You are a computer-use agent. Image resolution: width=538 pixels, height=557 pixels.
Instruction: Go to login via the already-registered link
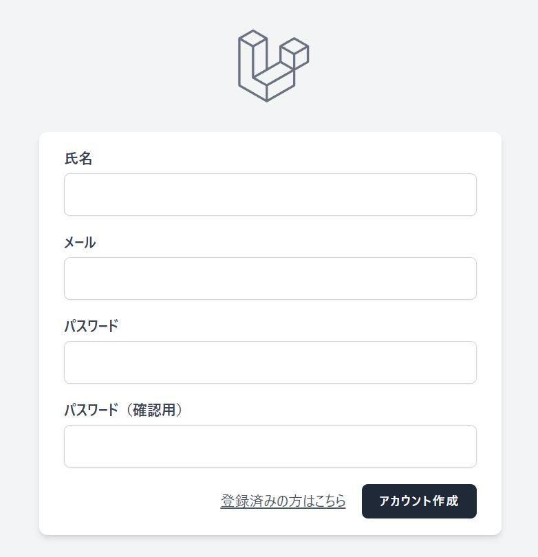point(283,501)
